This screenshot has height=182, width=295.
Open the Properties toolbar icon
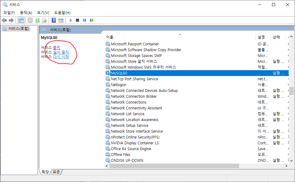(x=30, y=20)
